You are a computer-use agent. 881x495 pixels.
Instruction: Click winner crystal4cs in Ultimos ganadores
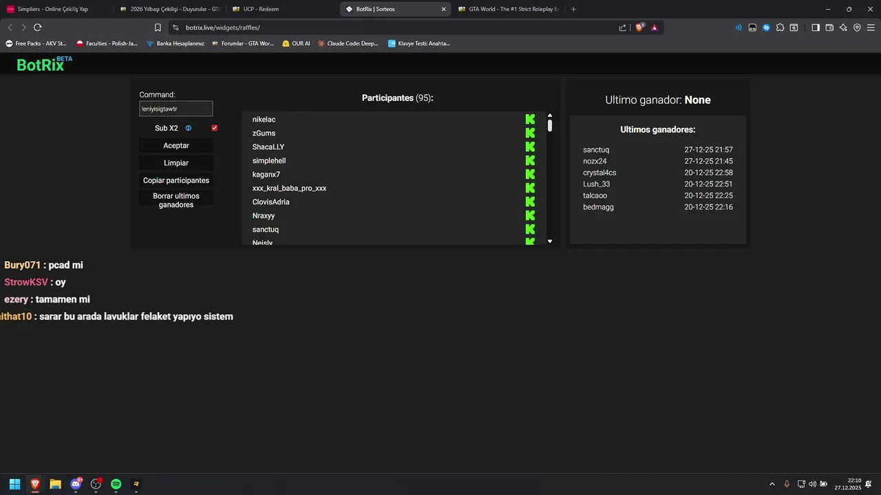click(x=599, y=173)
